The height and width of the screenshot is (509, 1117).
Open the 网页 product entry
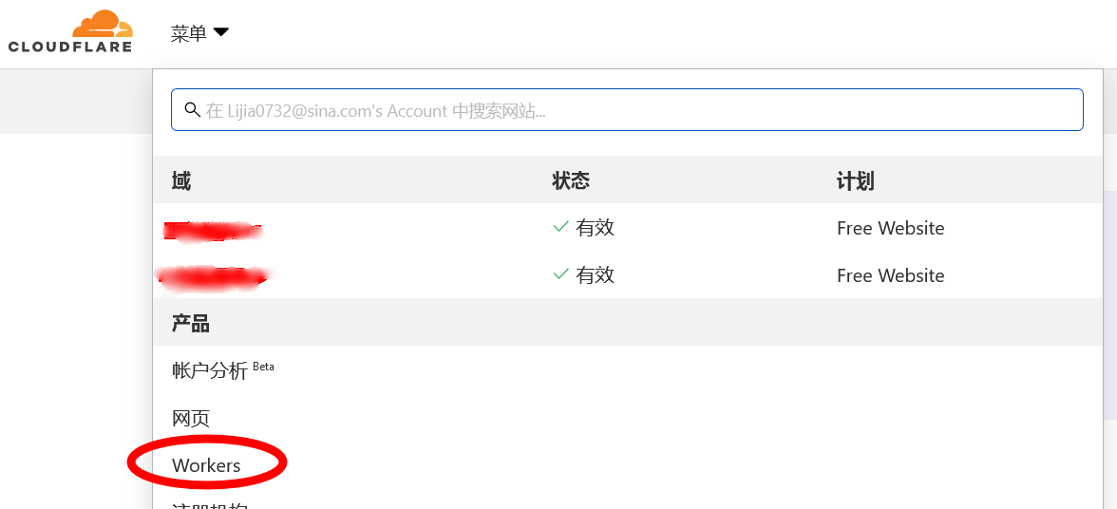pos(191,418)
